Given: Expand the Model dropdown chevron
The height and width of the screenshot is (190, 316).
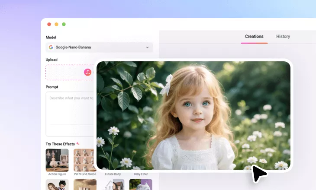Looking at the screenshot, I should [x=147, y=47].
